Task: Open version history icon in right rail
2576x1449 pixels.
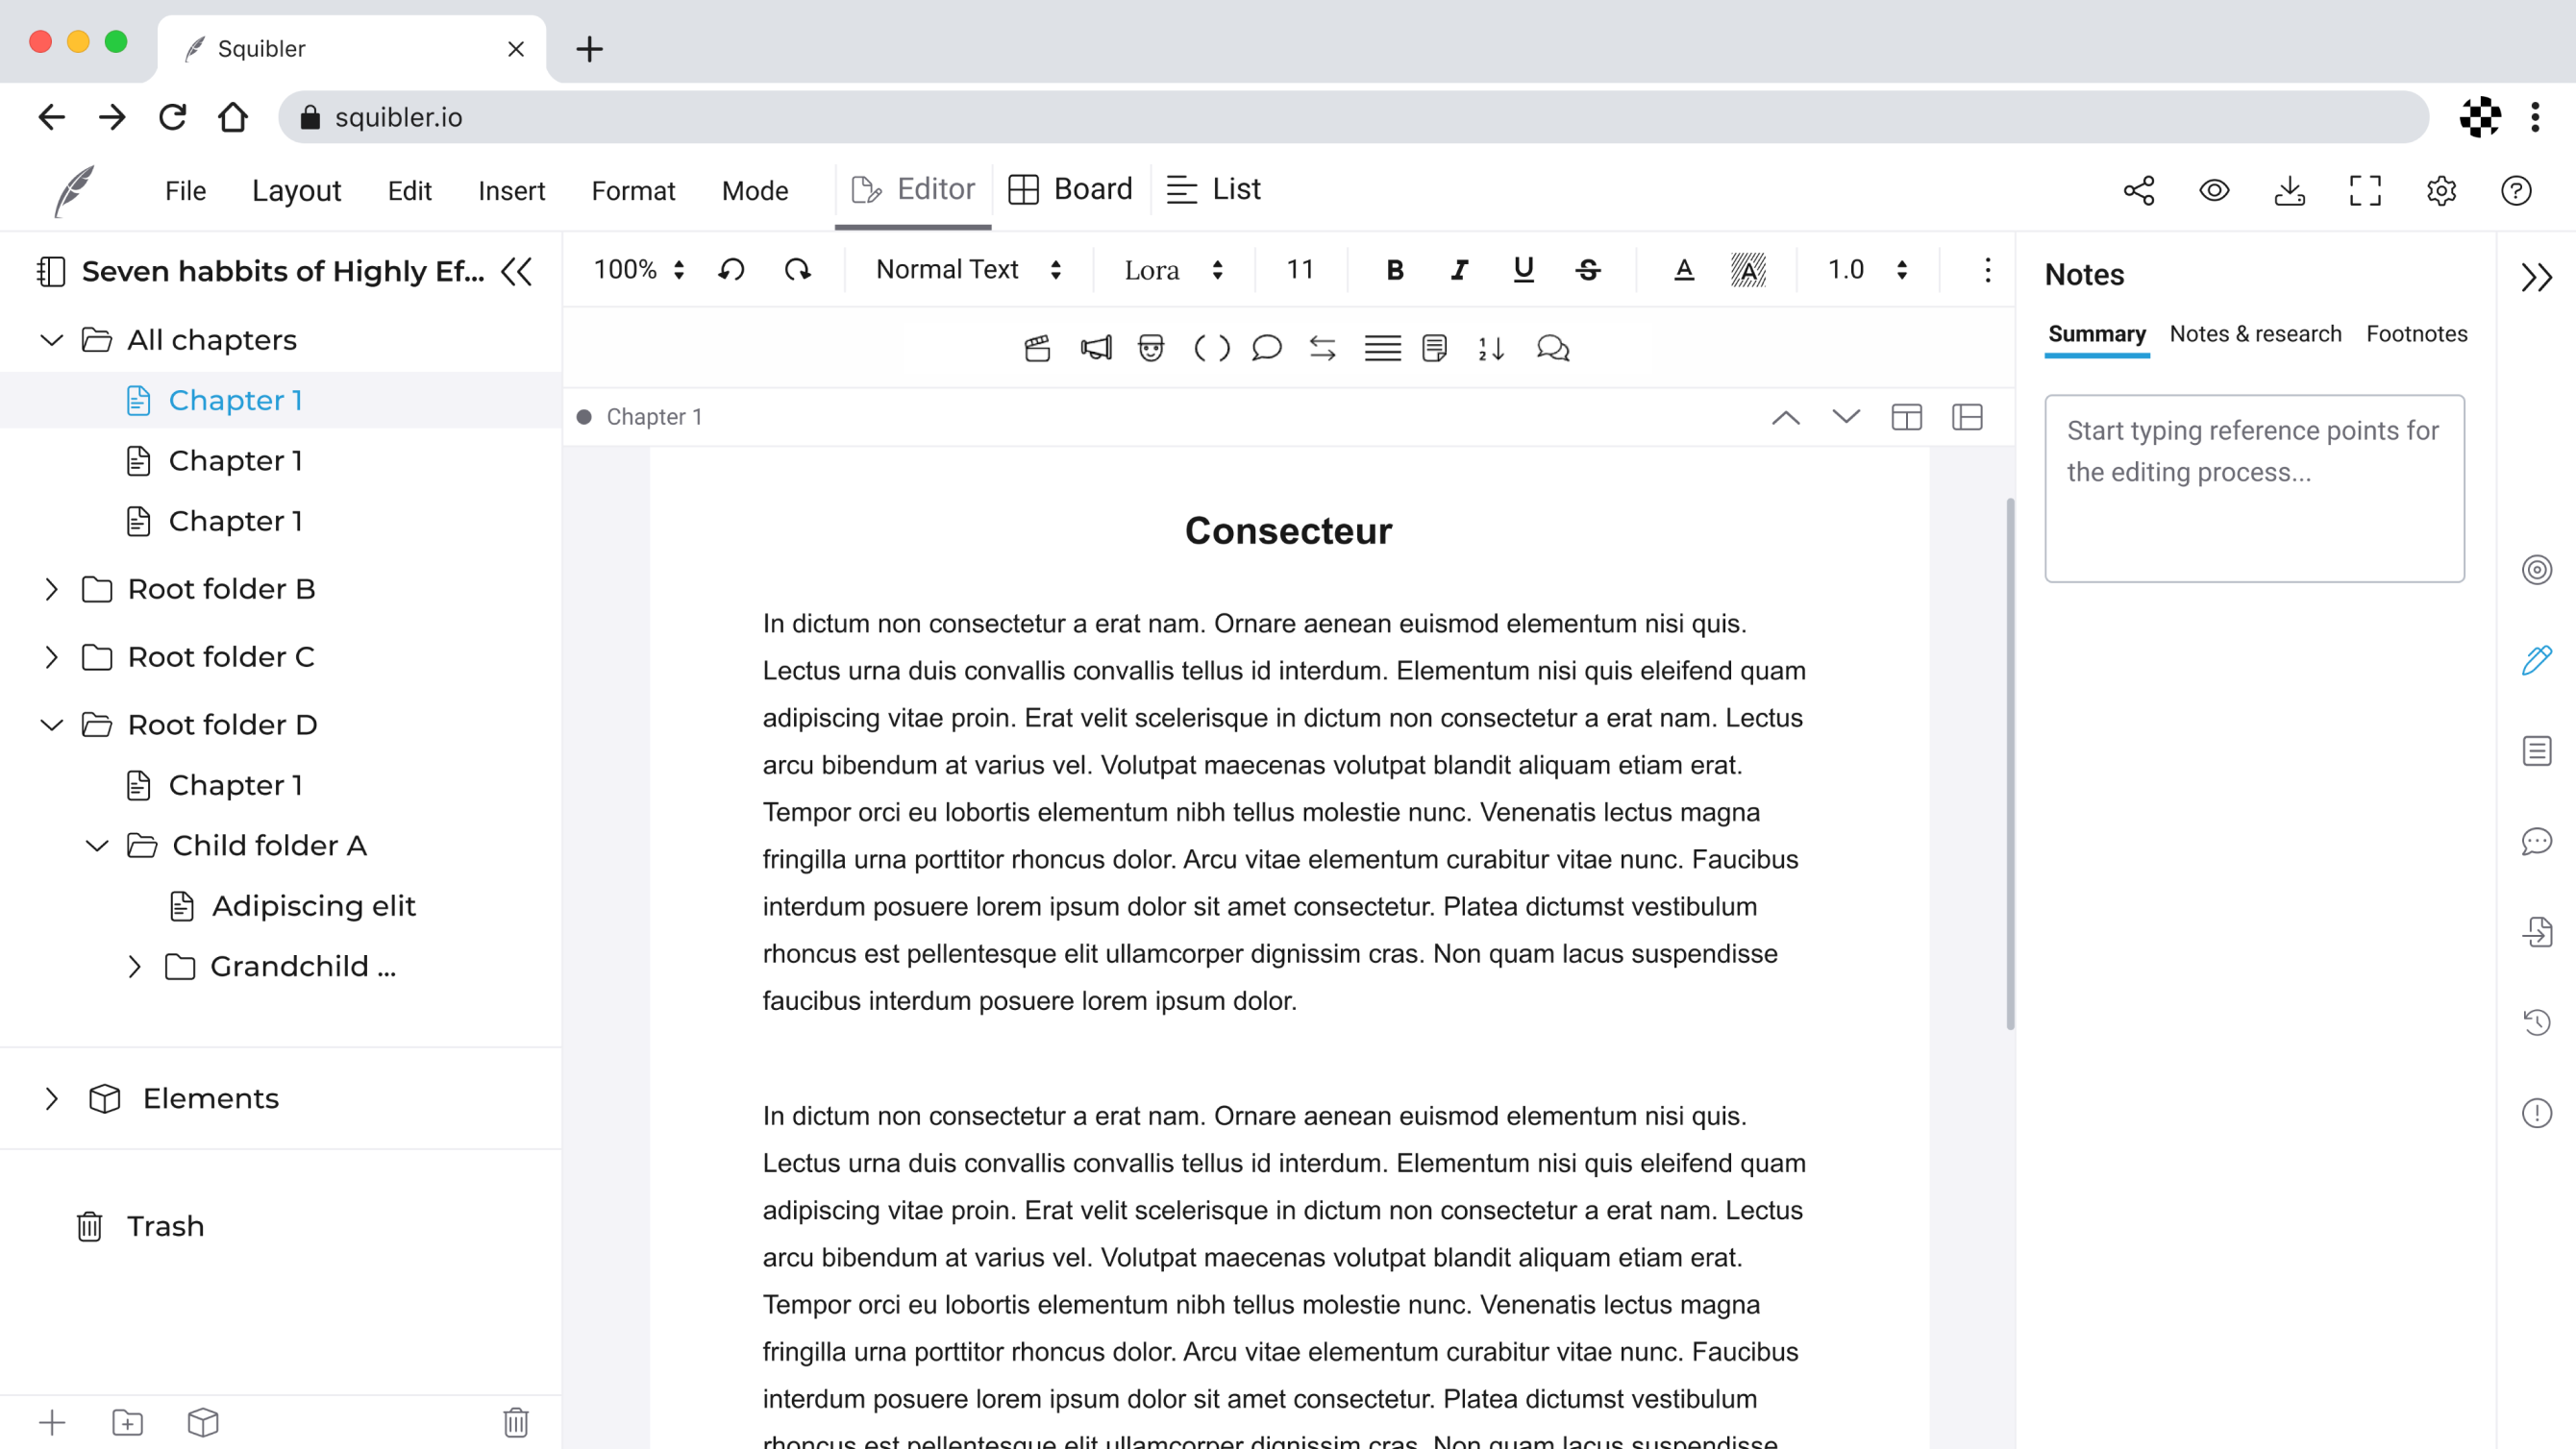Action: [x=2537, y=1022]
